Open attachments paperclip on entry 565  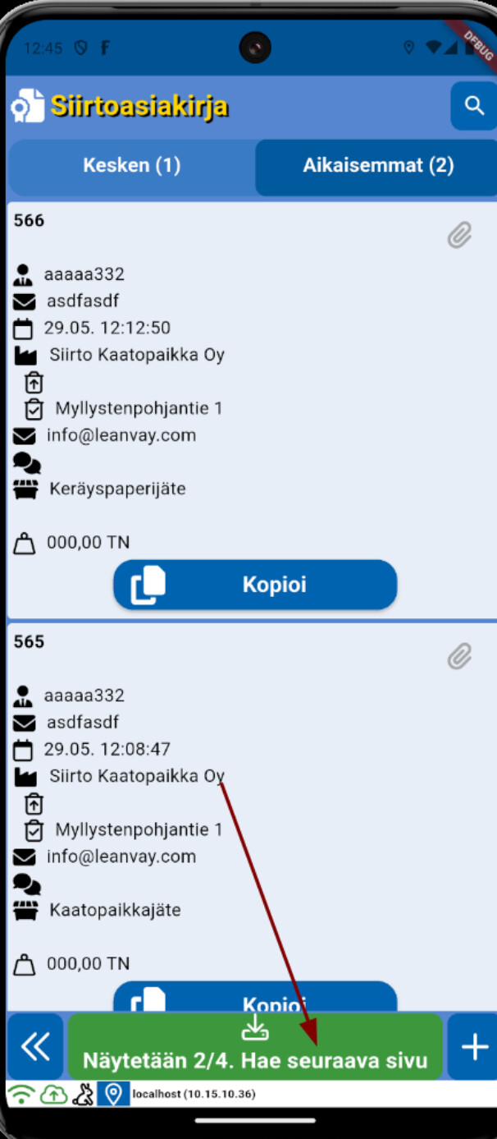click(x=459, y=657)
